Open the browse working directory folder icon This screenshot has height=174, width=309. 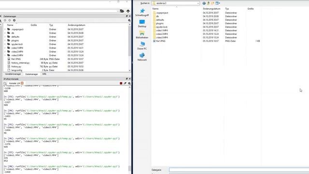pyautogui.click(x=122, y=11)
